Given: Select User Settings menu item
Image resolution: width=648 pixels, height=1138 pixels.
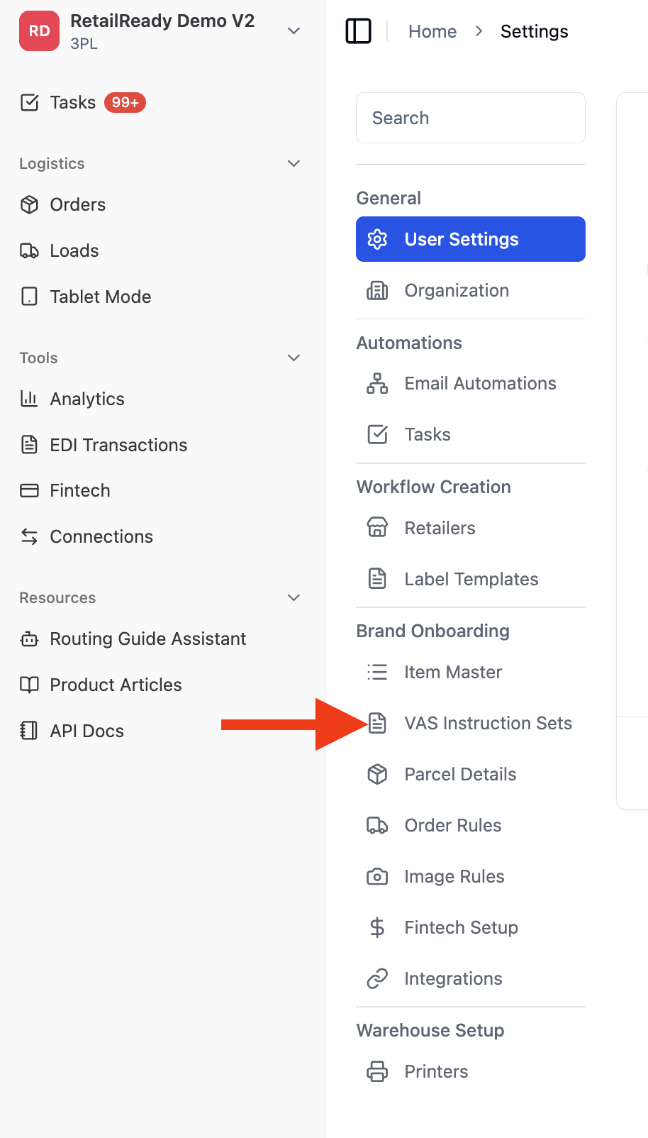Looking at the screenshot, I should click(x=471, y=239).
